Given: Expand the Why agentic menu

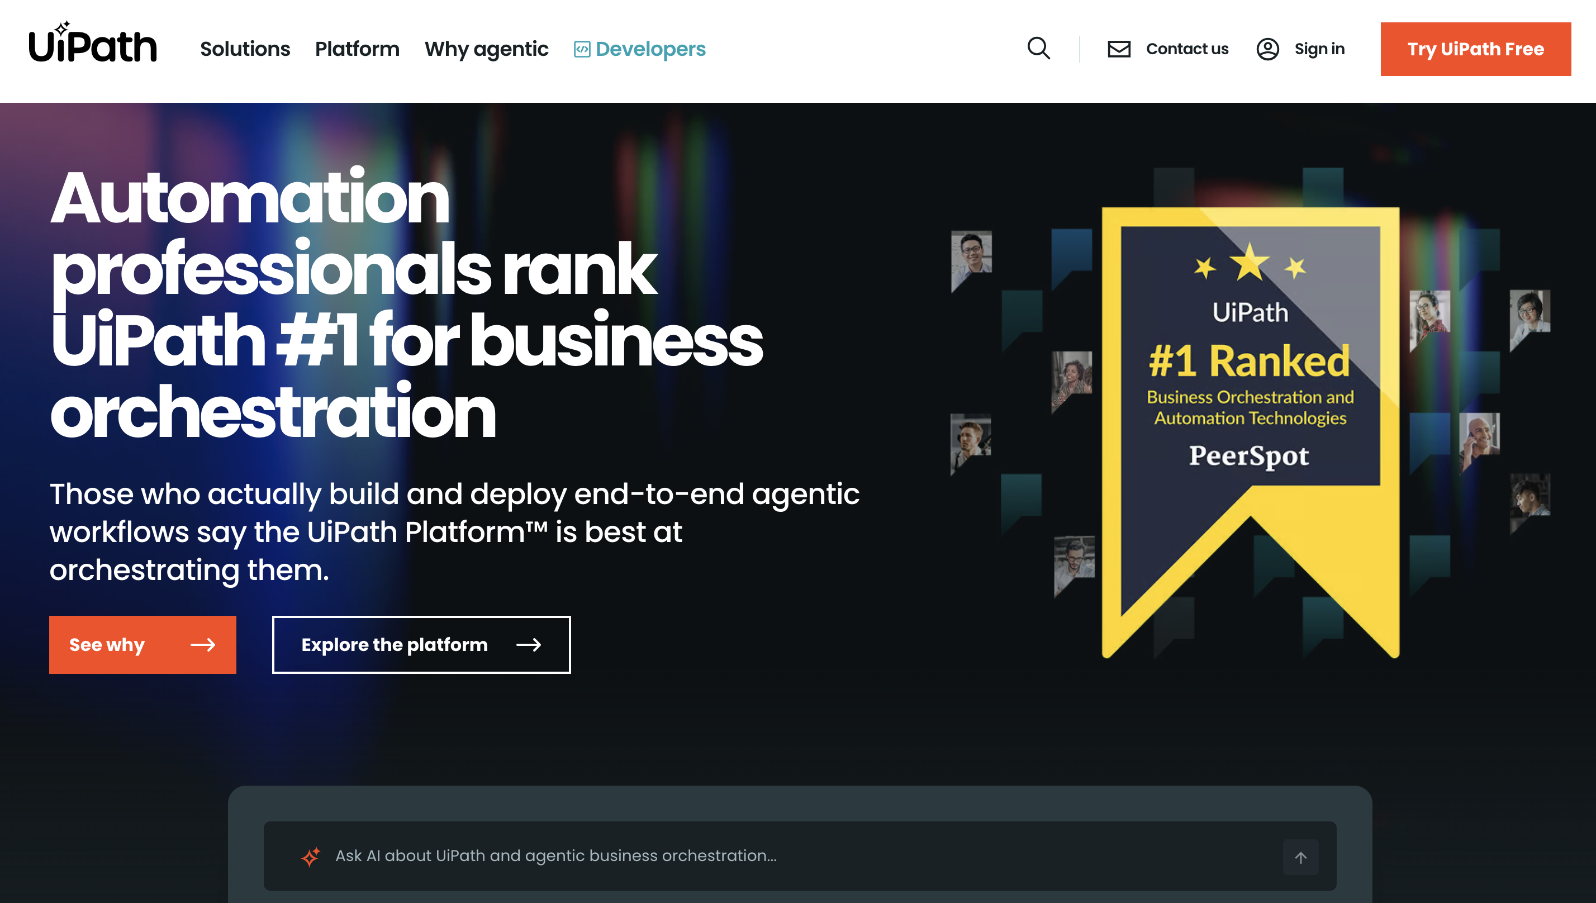Looking at the screenshot, I should [486, 49].
